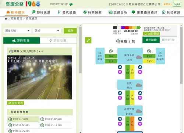Click the orange legend color swatch

(131, 28)
